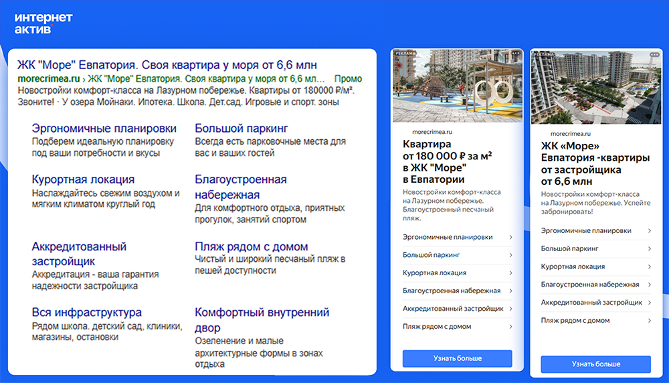669x383 pixels.
Task: Select Курортная локация row in first mobile ad
Action: tap(458, 273)
